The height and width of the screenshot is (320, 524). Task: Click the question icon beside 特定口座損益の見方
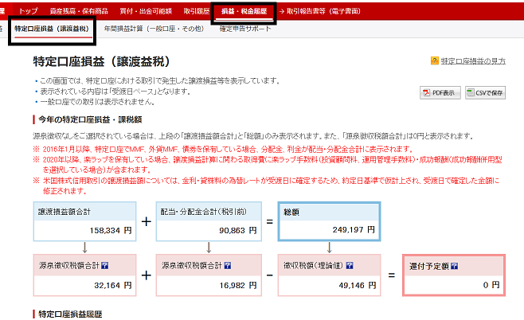(435, 60)
